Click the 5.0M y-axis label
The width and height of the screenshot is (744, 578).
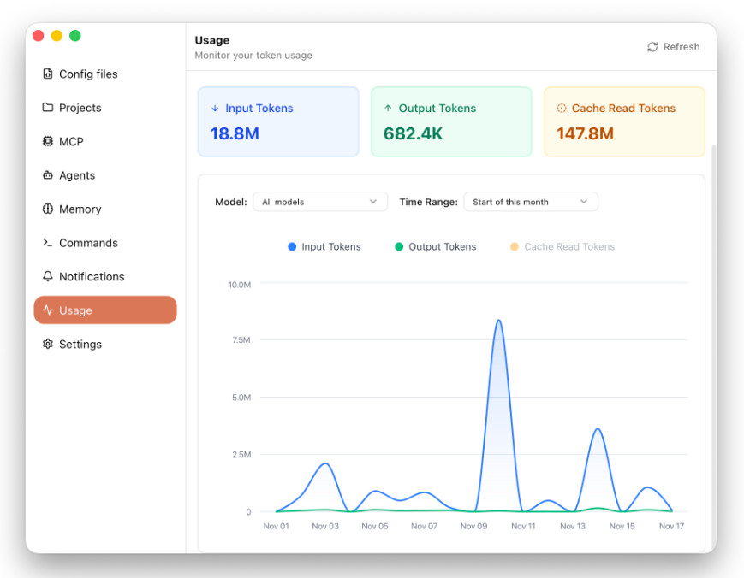point(241,398)
